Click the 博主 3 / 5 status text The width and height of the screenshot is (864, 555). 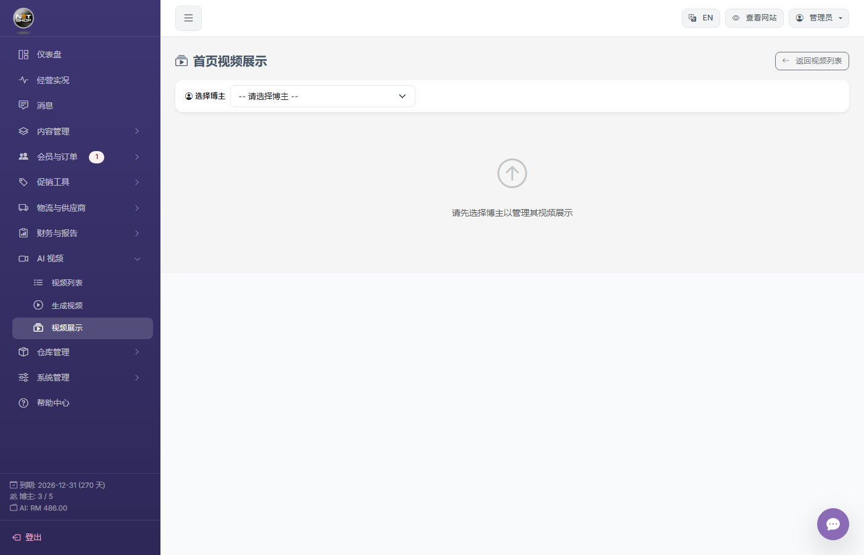31,496
